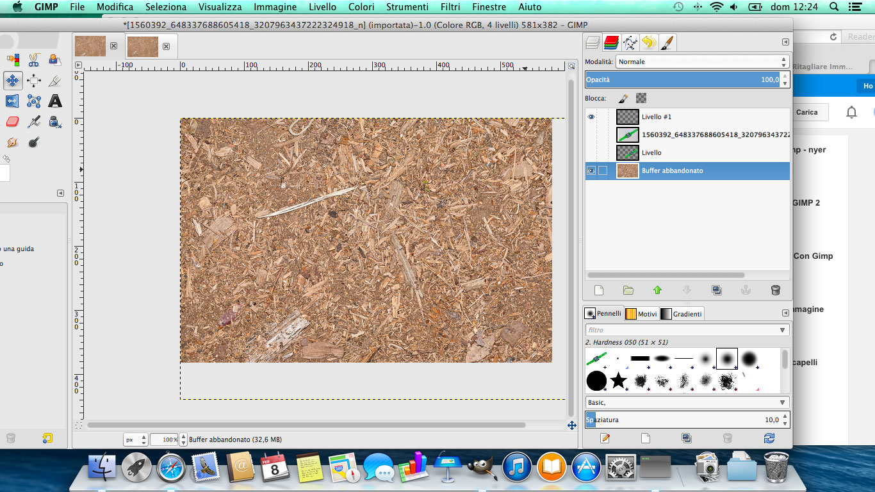Hide the Livello #1 layer
875x492 pixels.
point(591,117)
